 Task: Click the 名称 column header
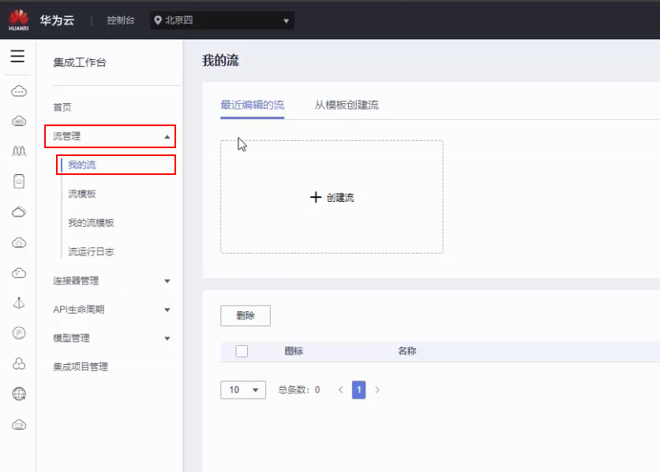[407, 351]
